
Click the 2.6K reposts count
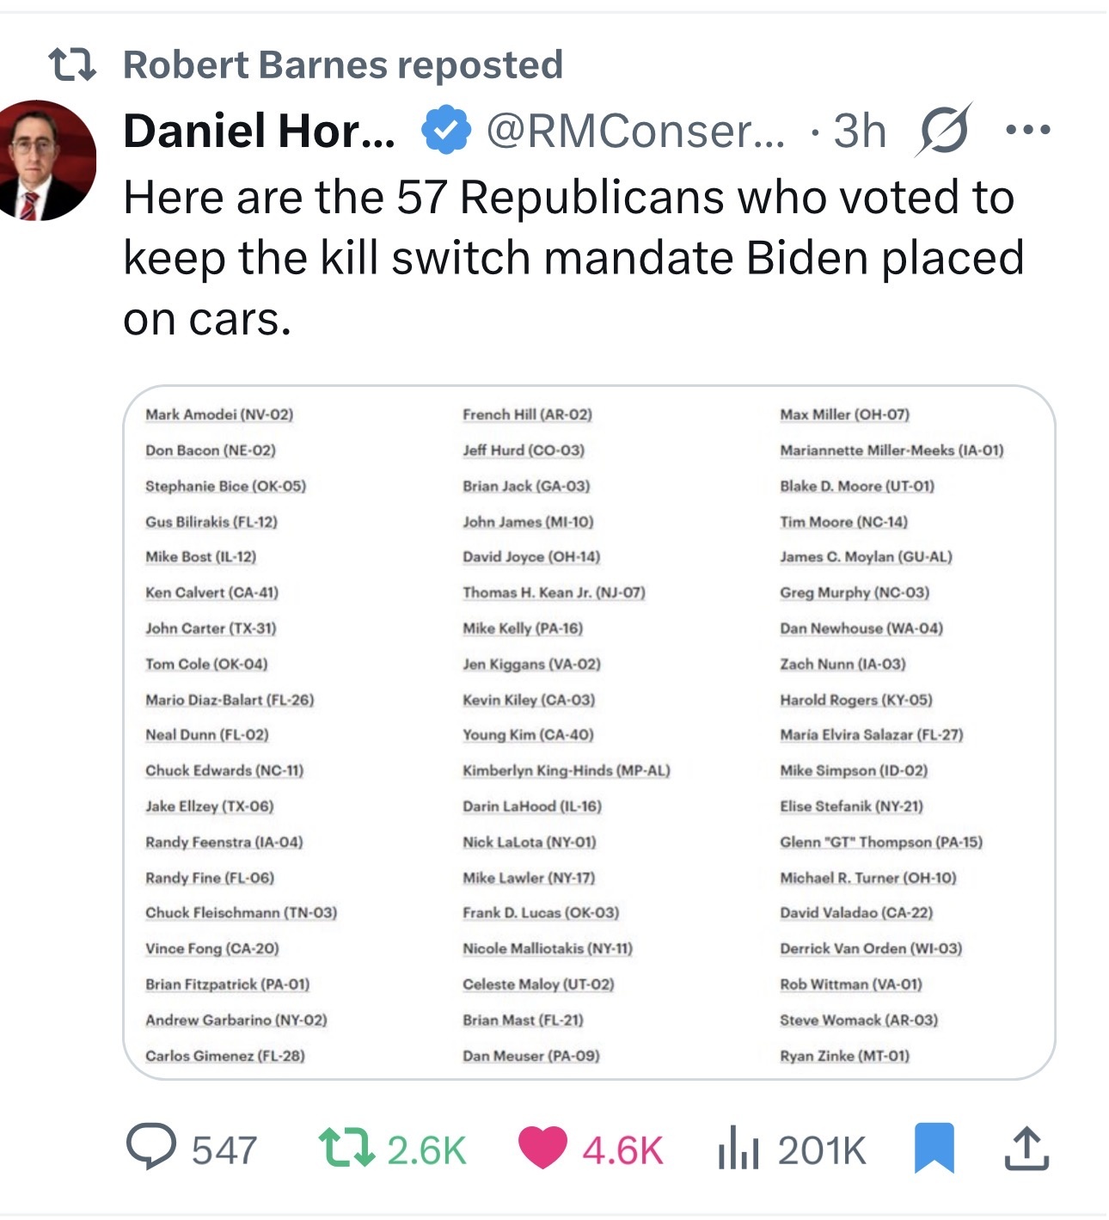coord(426,1149)
